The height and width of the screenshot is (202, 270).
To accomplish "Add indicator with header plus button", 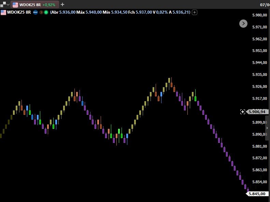I will point(195,12).
